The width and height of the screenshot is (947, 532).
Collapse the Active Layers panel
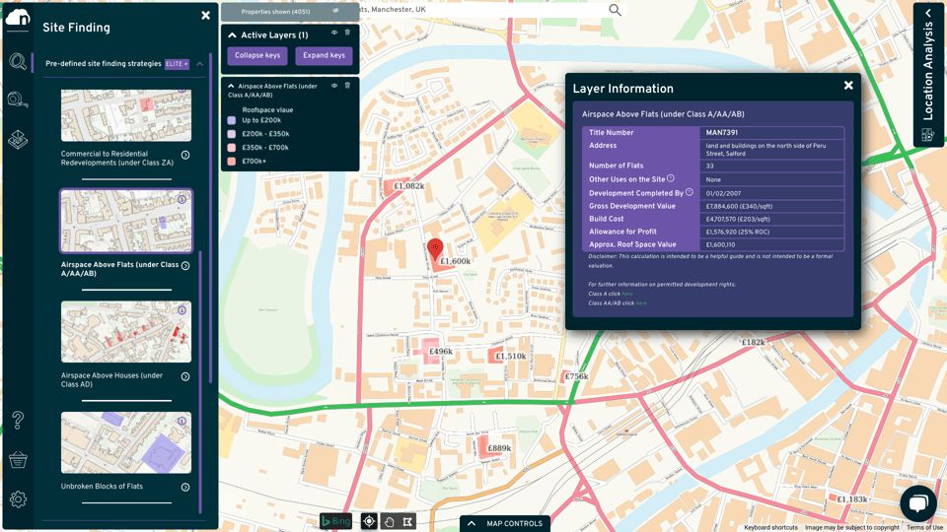[x=233, y=35]
